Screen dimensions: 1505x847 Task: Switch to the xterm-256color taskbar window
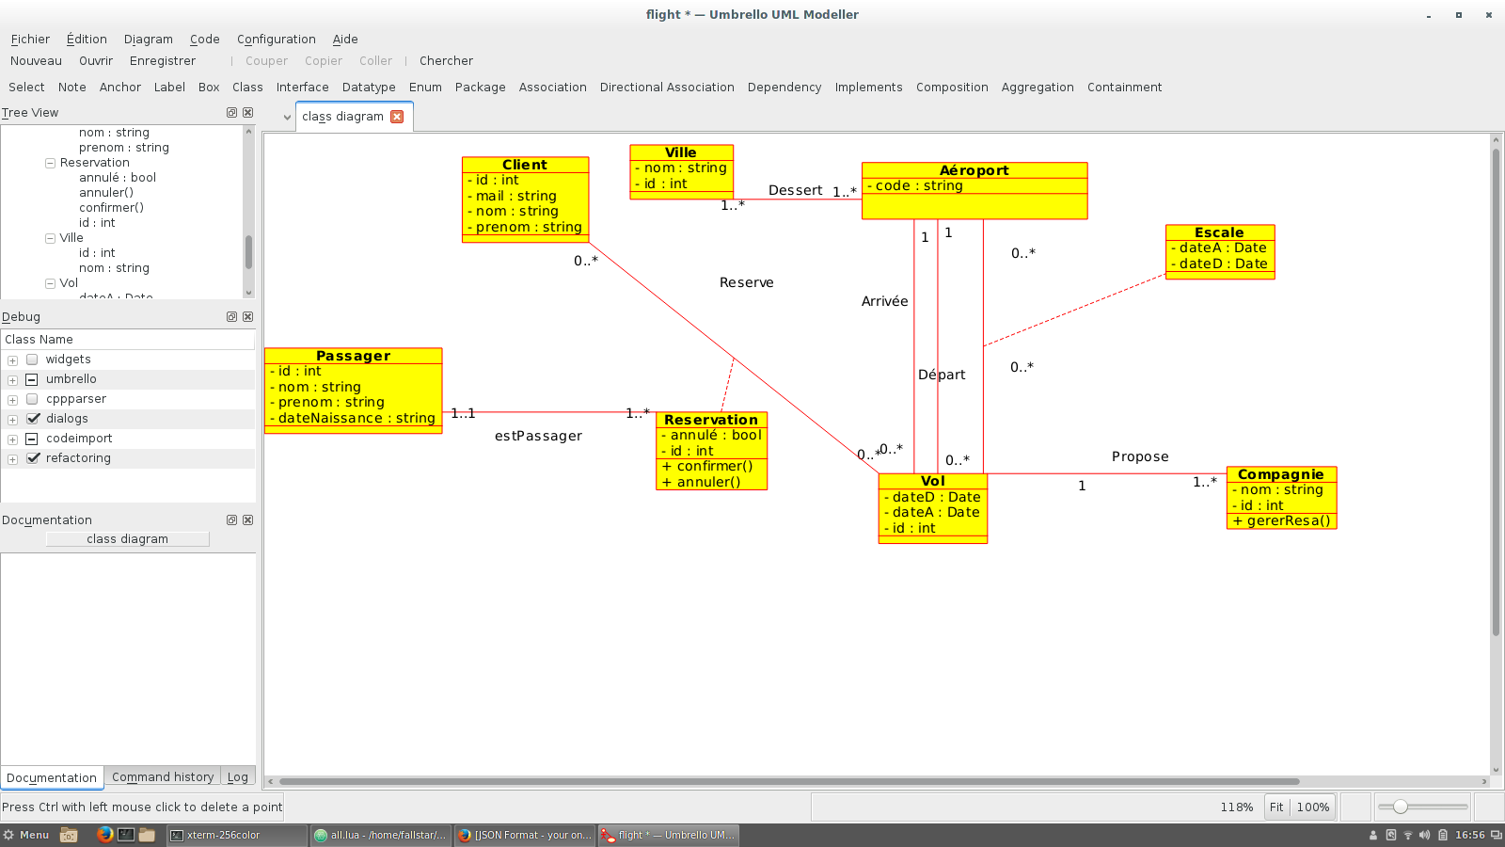[237, 835]
